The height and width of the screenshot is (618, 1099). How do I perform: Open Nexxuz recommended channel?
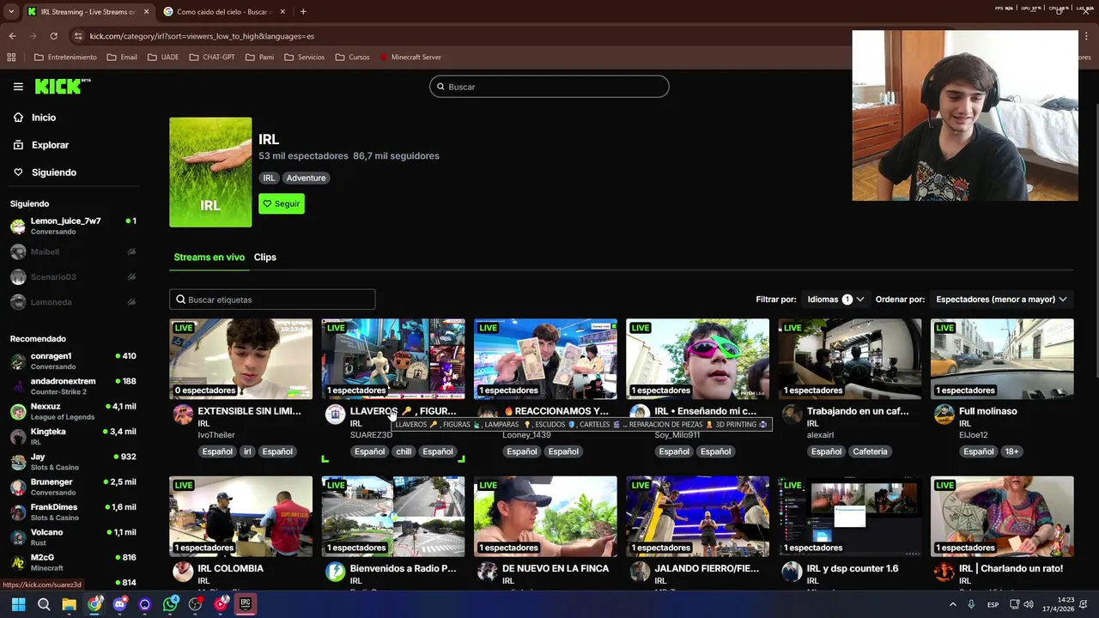click(x=73, y=411)
